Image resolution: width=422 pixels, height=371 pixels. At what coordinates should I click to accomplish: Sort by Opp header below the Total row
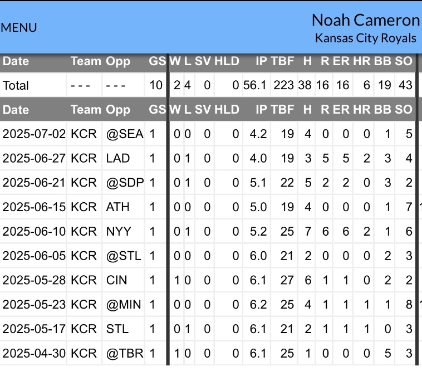click(x=117, y=110)
